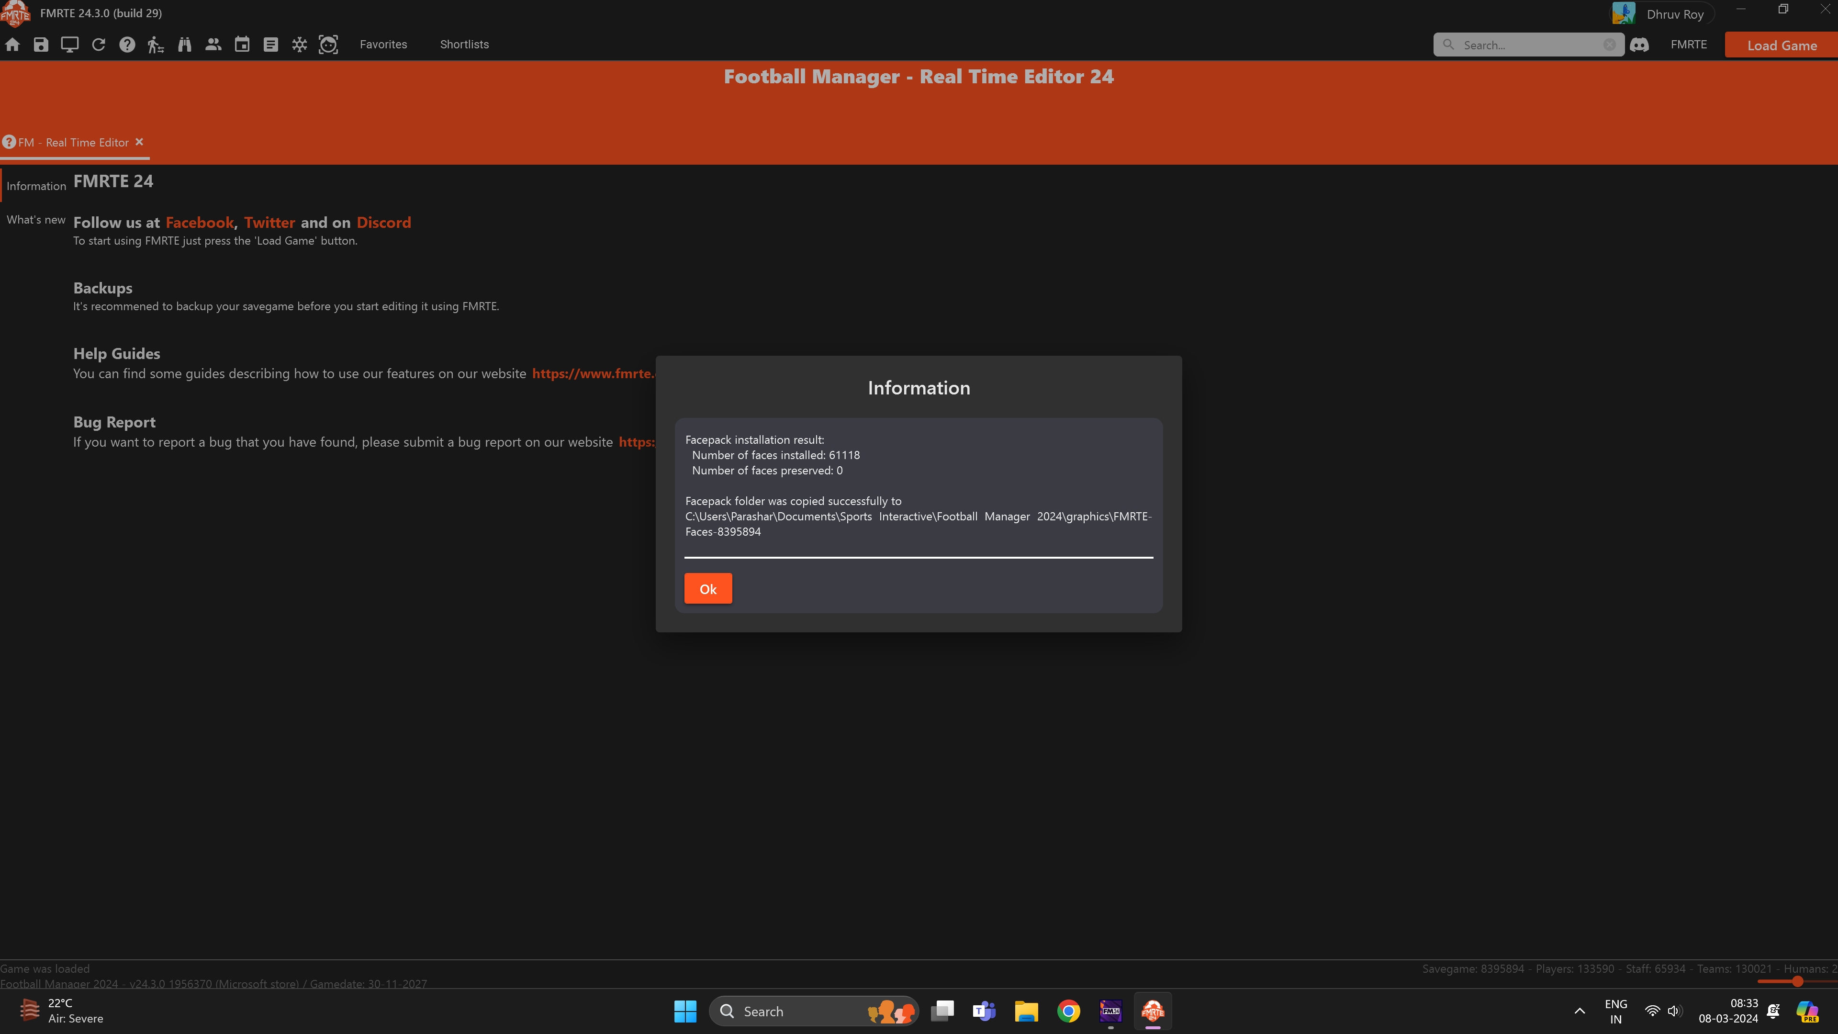This screenshot has width=1838, height=1034.
Task: Open the facepack face scan icon
Action: coord(328,44)
